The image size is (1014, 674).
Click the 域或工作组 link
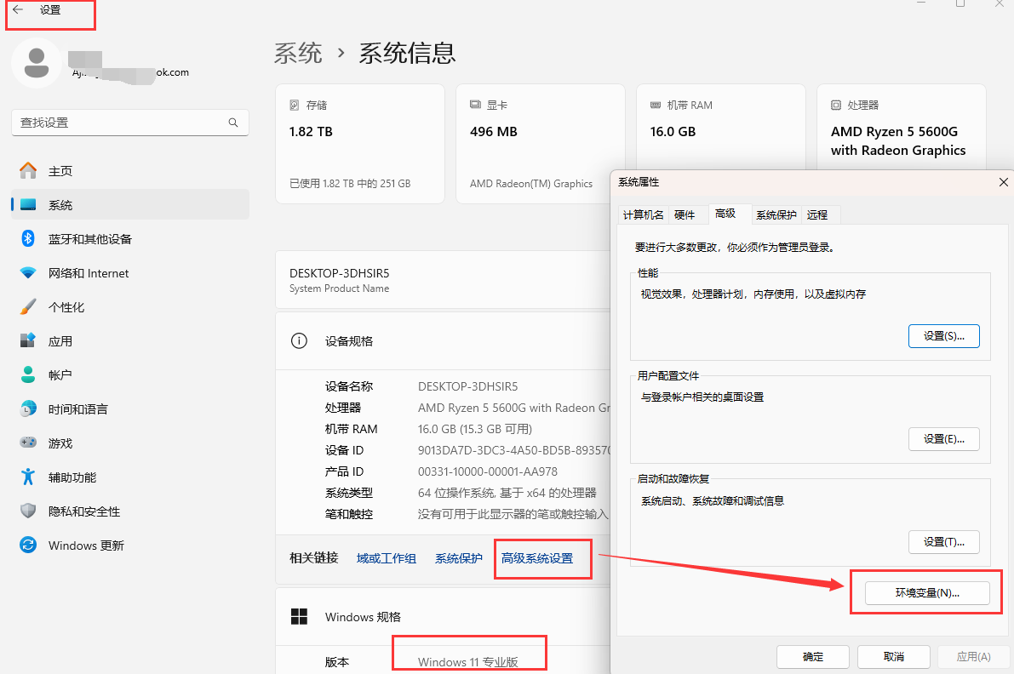tap(386, 558)
